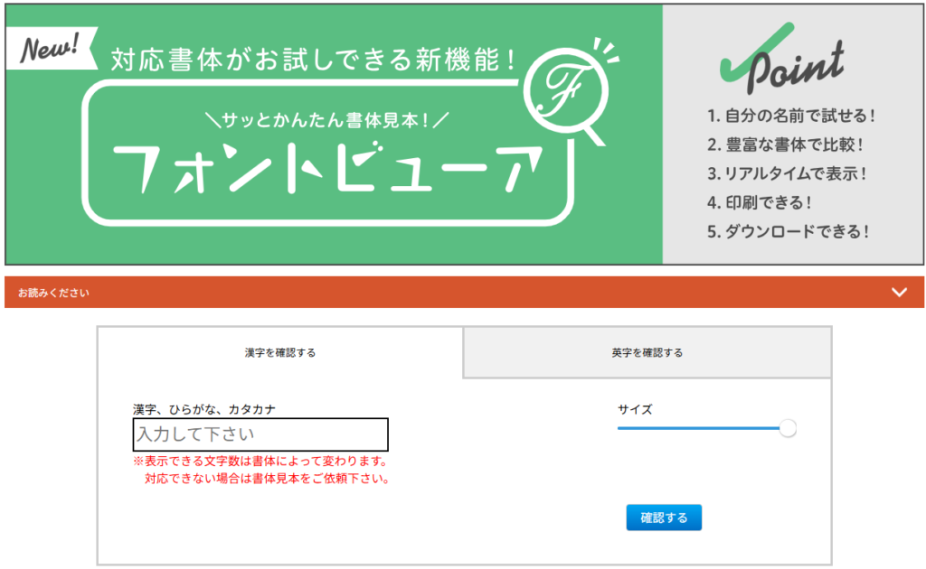926x569 pixels.
Task: Click point 1 自分の名前で試せる
Action: point(792,116)
